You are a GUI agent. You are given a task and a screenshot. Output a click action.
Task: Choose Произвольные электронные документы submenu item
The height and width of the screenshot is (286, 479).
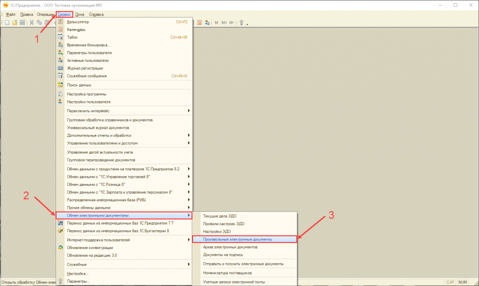tap(245, 239)
